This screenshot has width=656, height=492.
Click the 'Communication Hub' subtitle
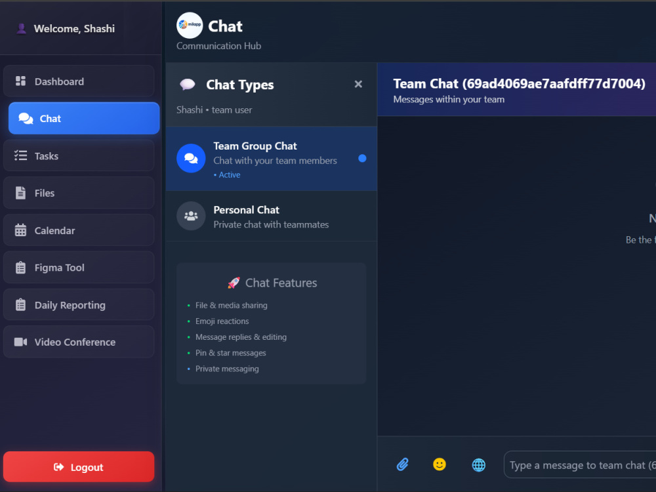tap(219, 46)
